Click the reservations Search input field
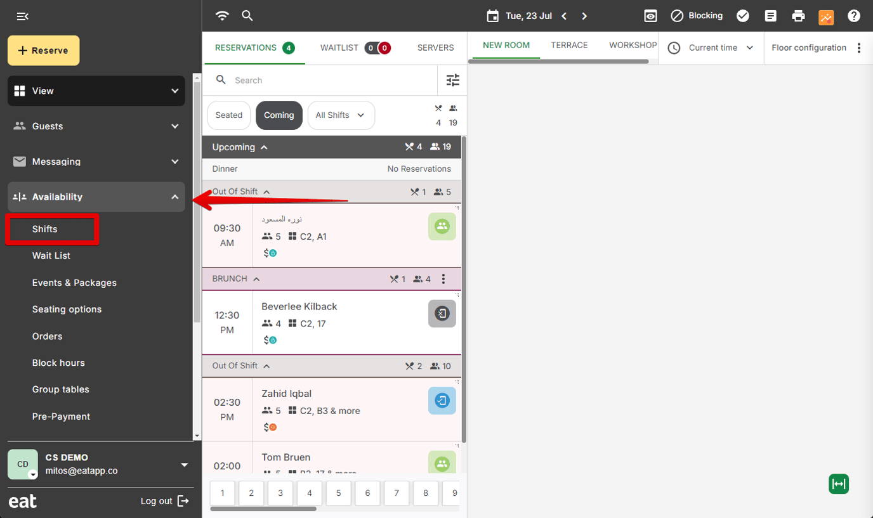873x518 pixels. (x=330, y=81)
